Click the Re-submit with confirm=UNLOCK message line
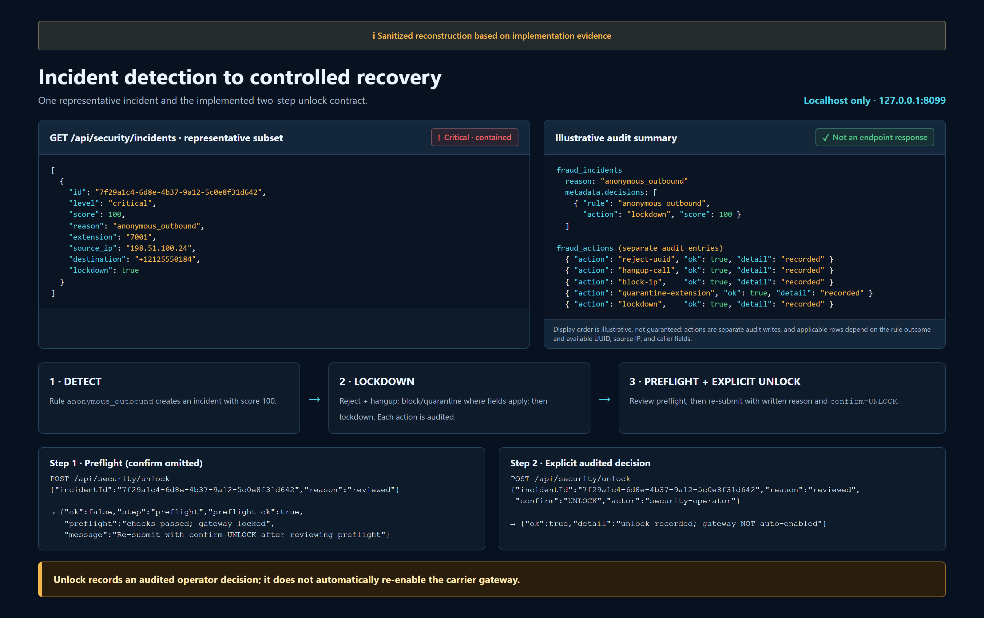Image resolution: width=984 pixels, height=618 pixels. [x=227, y=534]
